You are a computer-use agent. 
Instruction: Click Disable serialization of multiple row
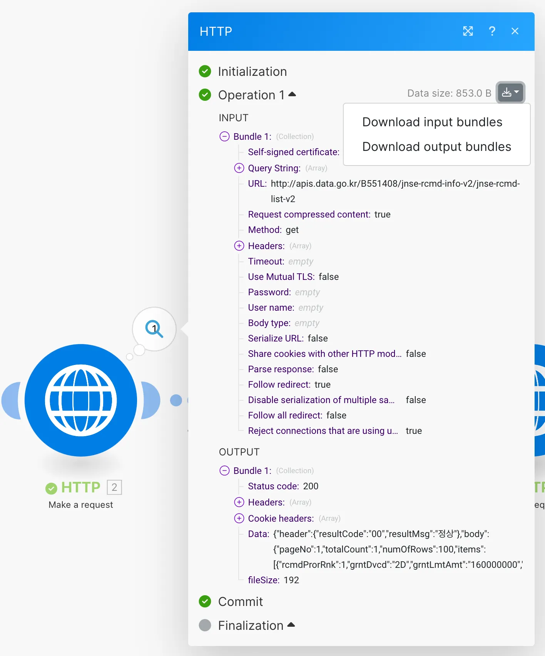[337, 400]
